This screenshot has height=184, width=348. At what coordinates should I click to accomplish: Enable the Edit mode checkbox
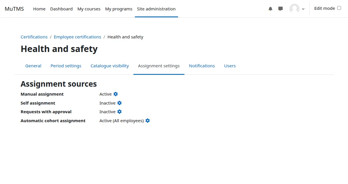click(339, 8)
